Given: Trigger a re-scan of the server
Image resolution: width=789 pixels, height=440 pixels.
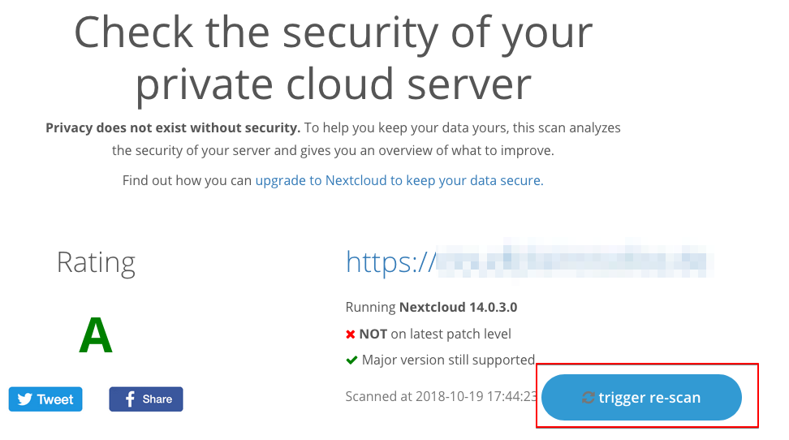Looking at the screenshot, I should (x=641, y=397).
